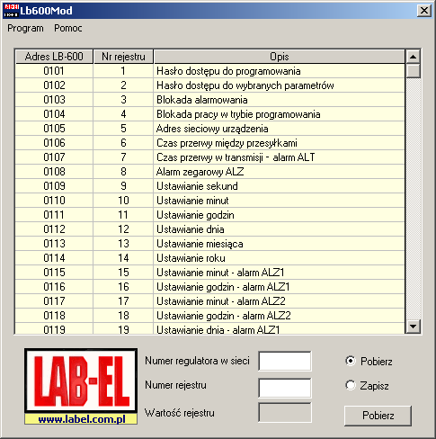Click the scrollbar up arrow
This screenshot has height=439, width=436.
pos(414,57)
